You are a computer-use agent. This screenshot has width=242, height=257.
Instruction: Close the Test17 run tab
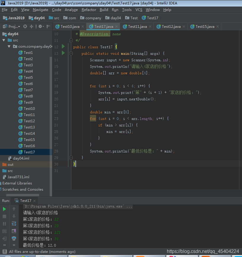(34, 201)
